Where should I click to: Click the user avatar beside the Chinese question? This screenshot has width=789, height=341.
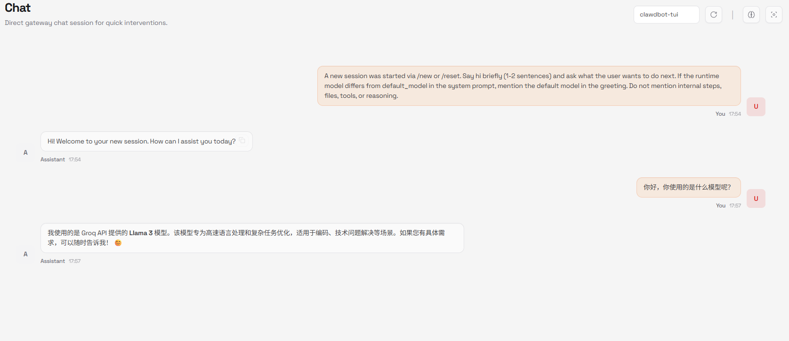coord(756,198)
